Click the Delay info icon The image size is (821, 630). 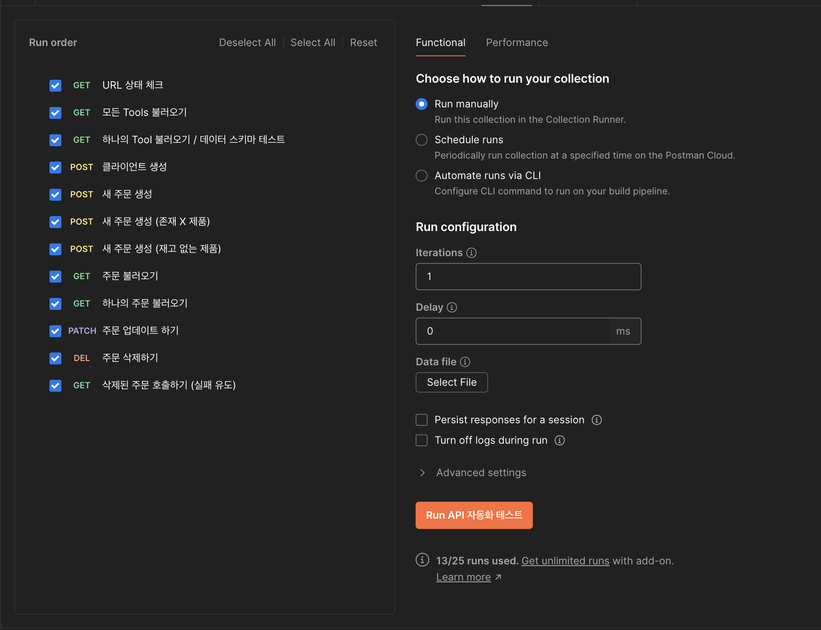[x=452, y=307]
